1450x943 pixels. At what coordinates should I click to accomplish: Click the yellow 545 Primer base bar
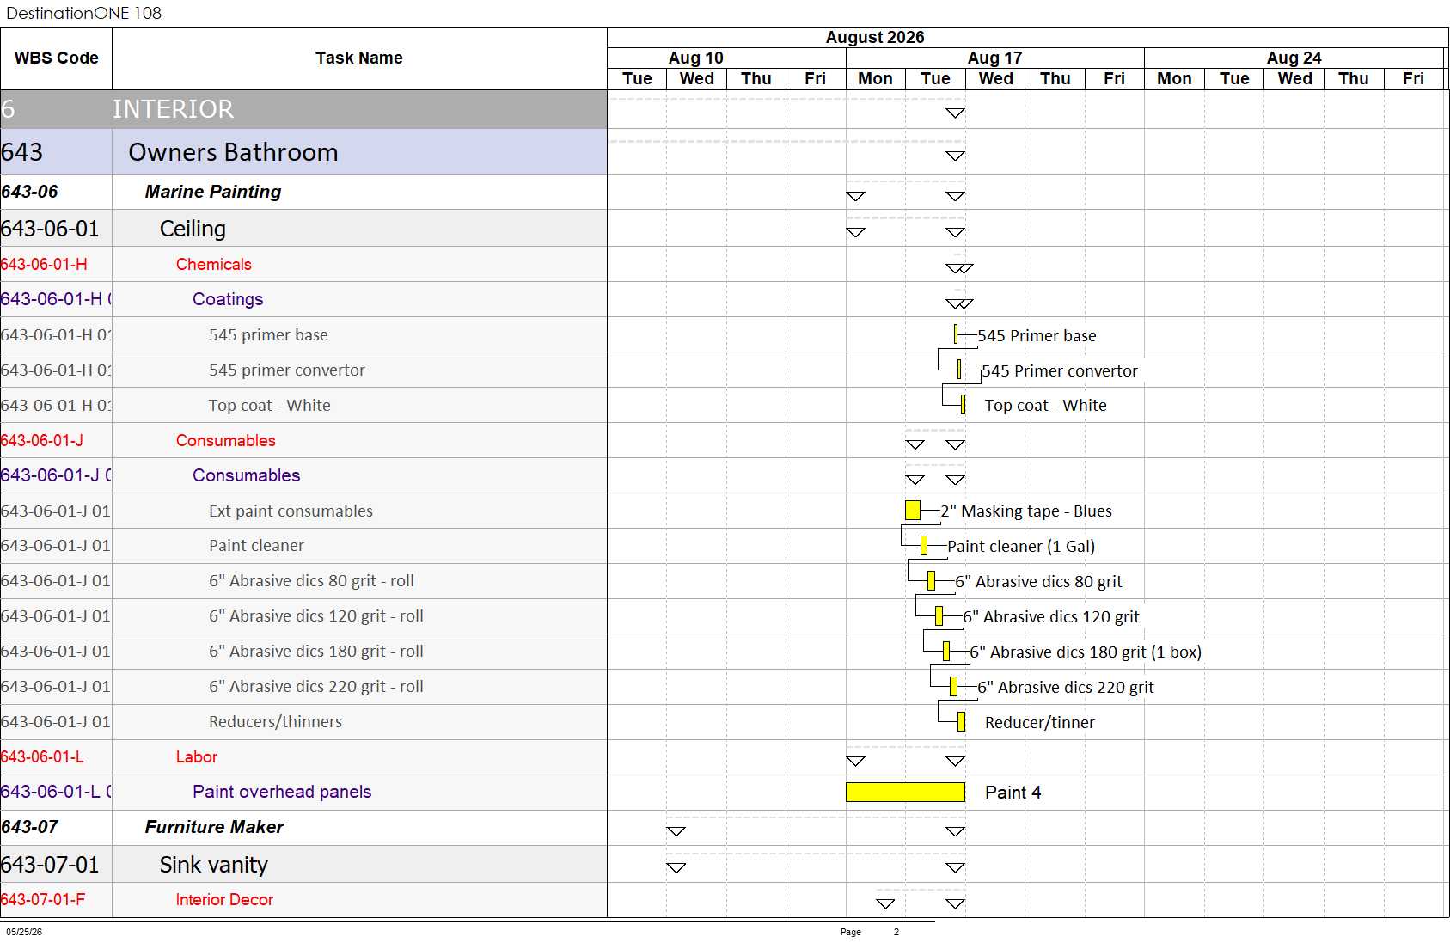coord(956,334)
